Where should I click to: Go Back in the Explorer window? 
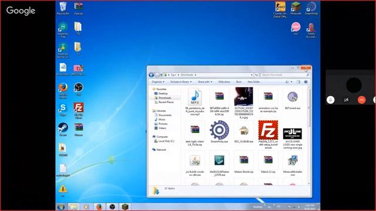[152, 75]
